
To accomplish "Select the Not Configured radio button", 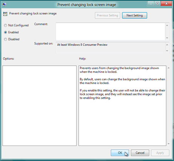I will (x=5, y=25).
